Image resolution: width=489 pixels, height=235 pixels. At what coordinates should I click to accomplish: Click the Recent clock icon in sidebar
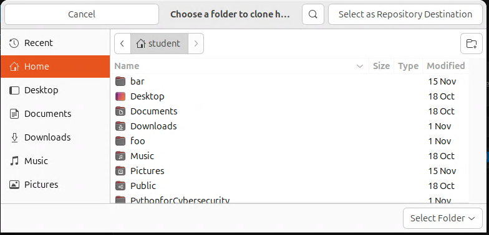[x=14, y=44]
